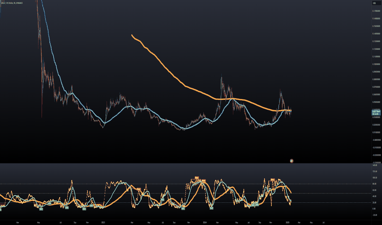Click the Bear signal label between Mar and May 2023
This screenshot has height=225, width=382.
(139, 189)
